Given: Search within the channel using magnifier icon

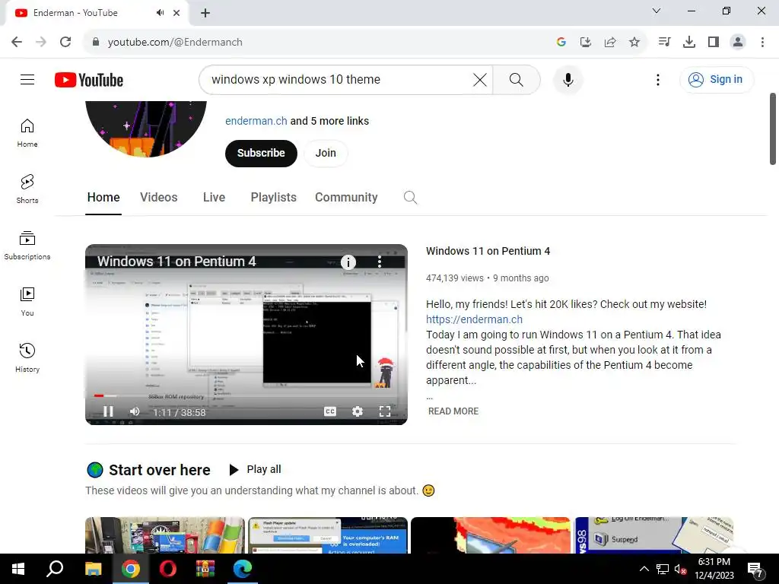Looking at the screenshot, I should [410, 198].
